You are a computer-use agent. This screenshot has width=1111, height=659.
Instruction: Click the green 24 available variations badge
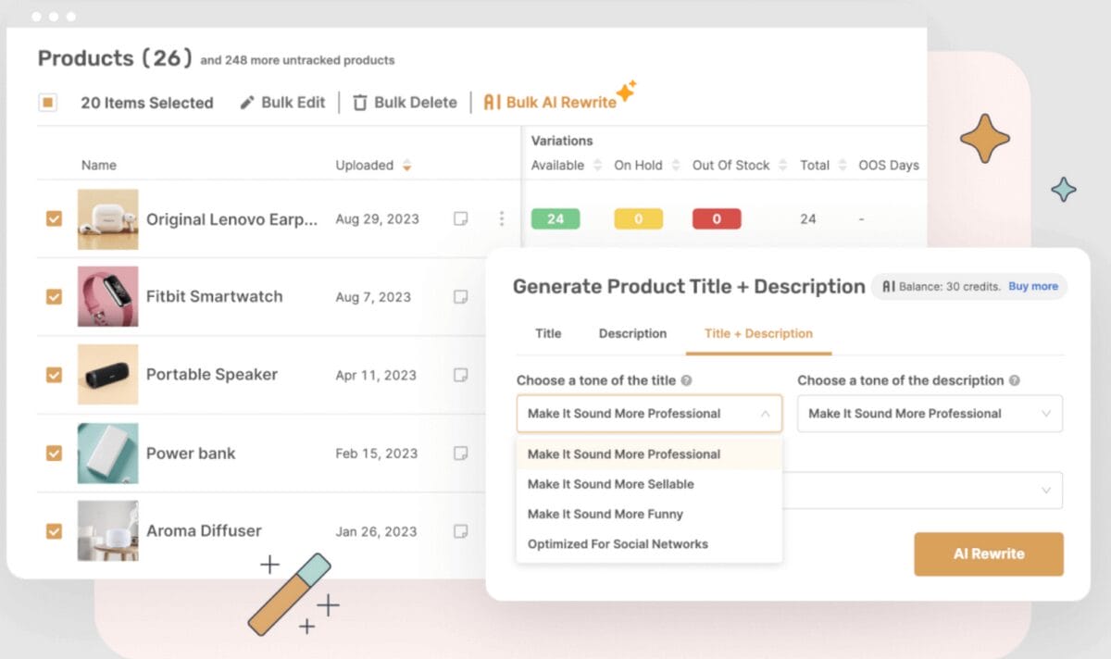[x=555, y=218]
